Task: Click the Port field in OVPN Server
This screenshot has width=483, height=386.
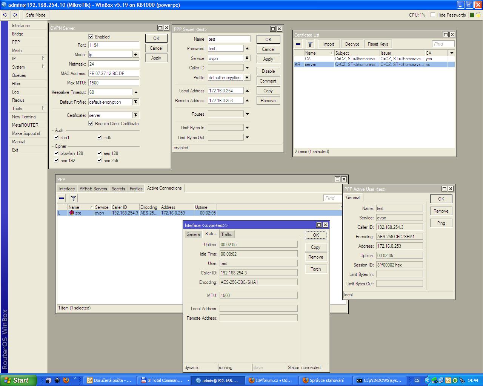Action: (x=114, y=45)
